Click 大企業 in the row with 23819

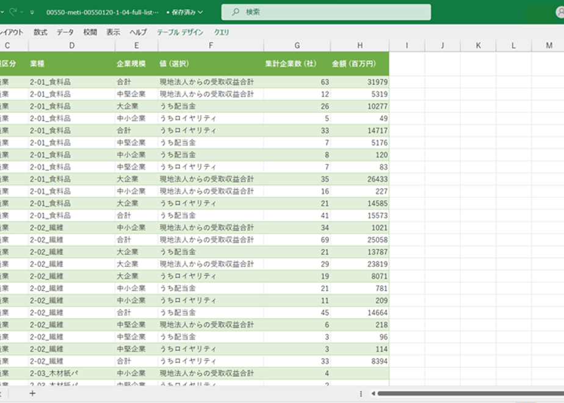click(136, 264)
